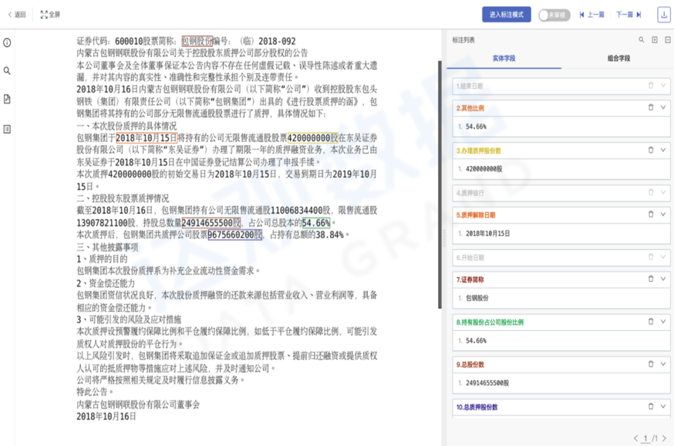
Task: Click trash icon on 4.质押银行 field
Action: point(651,193)
